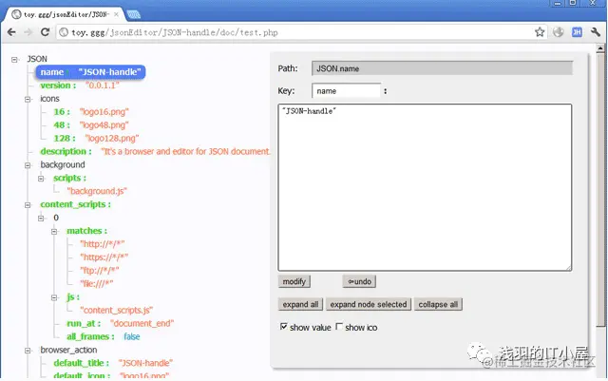The width and height of the screenshot is (608, 381).
Task: Click the modify button
Action: 294,281
